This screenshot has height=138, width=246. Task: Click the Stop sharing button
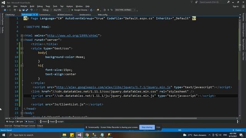[147, 127]
